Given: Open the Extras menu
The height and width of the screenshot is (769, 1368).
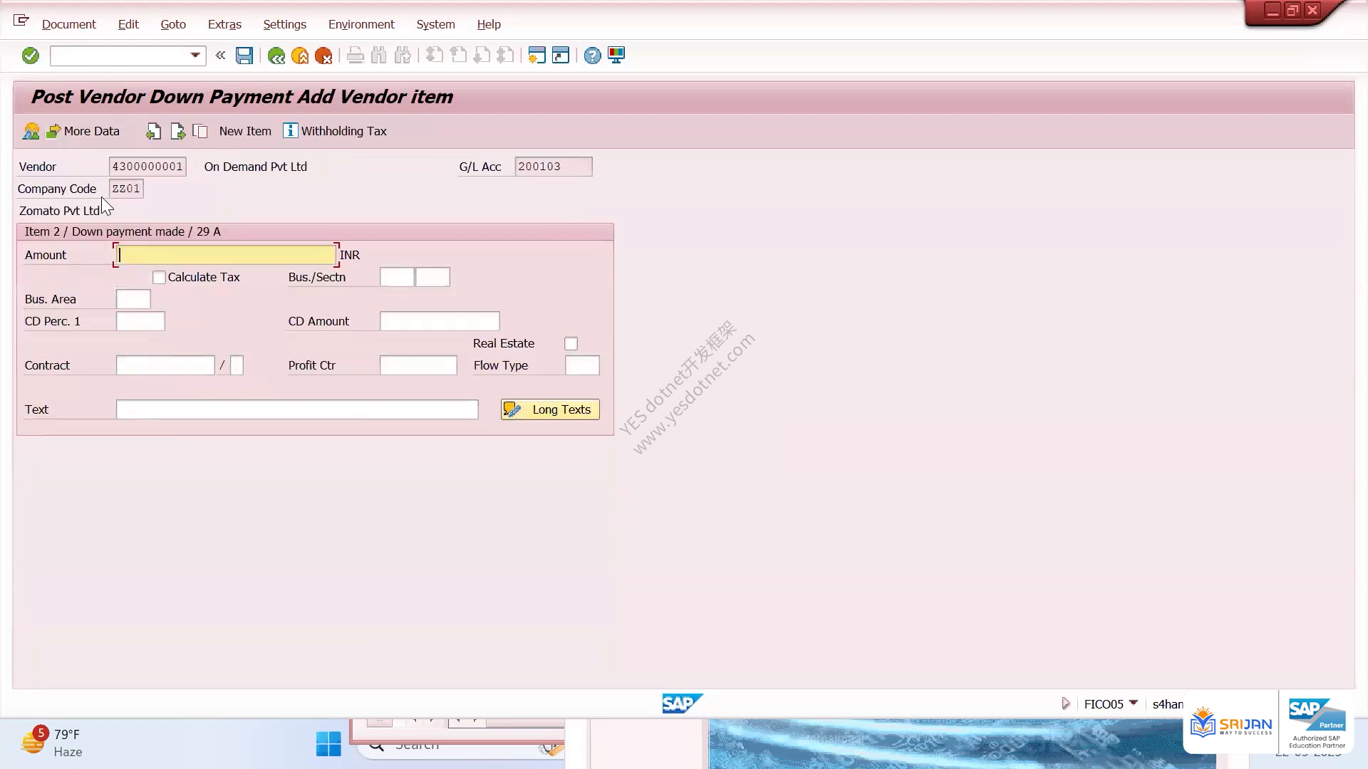Looking at the screenshot, I should pyautogui.click(x=224, y=24).
